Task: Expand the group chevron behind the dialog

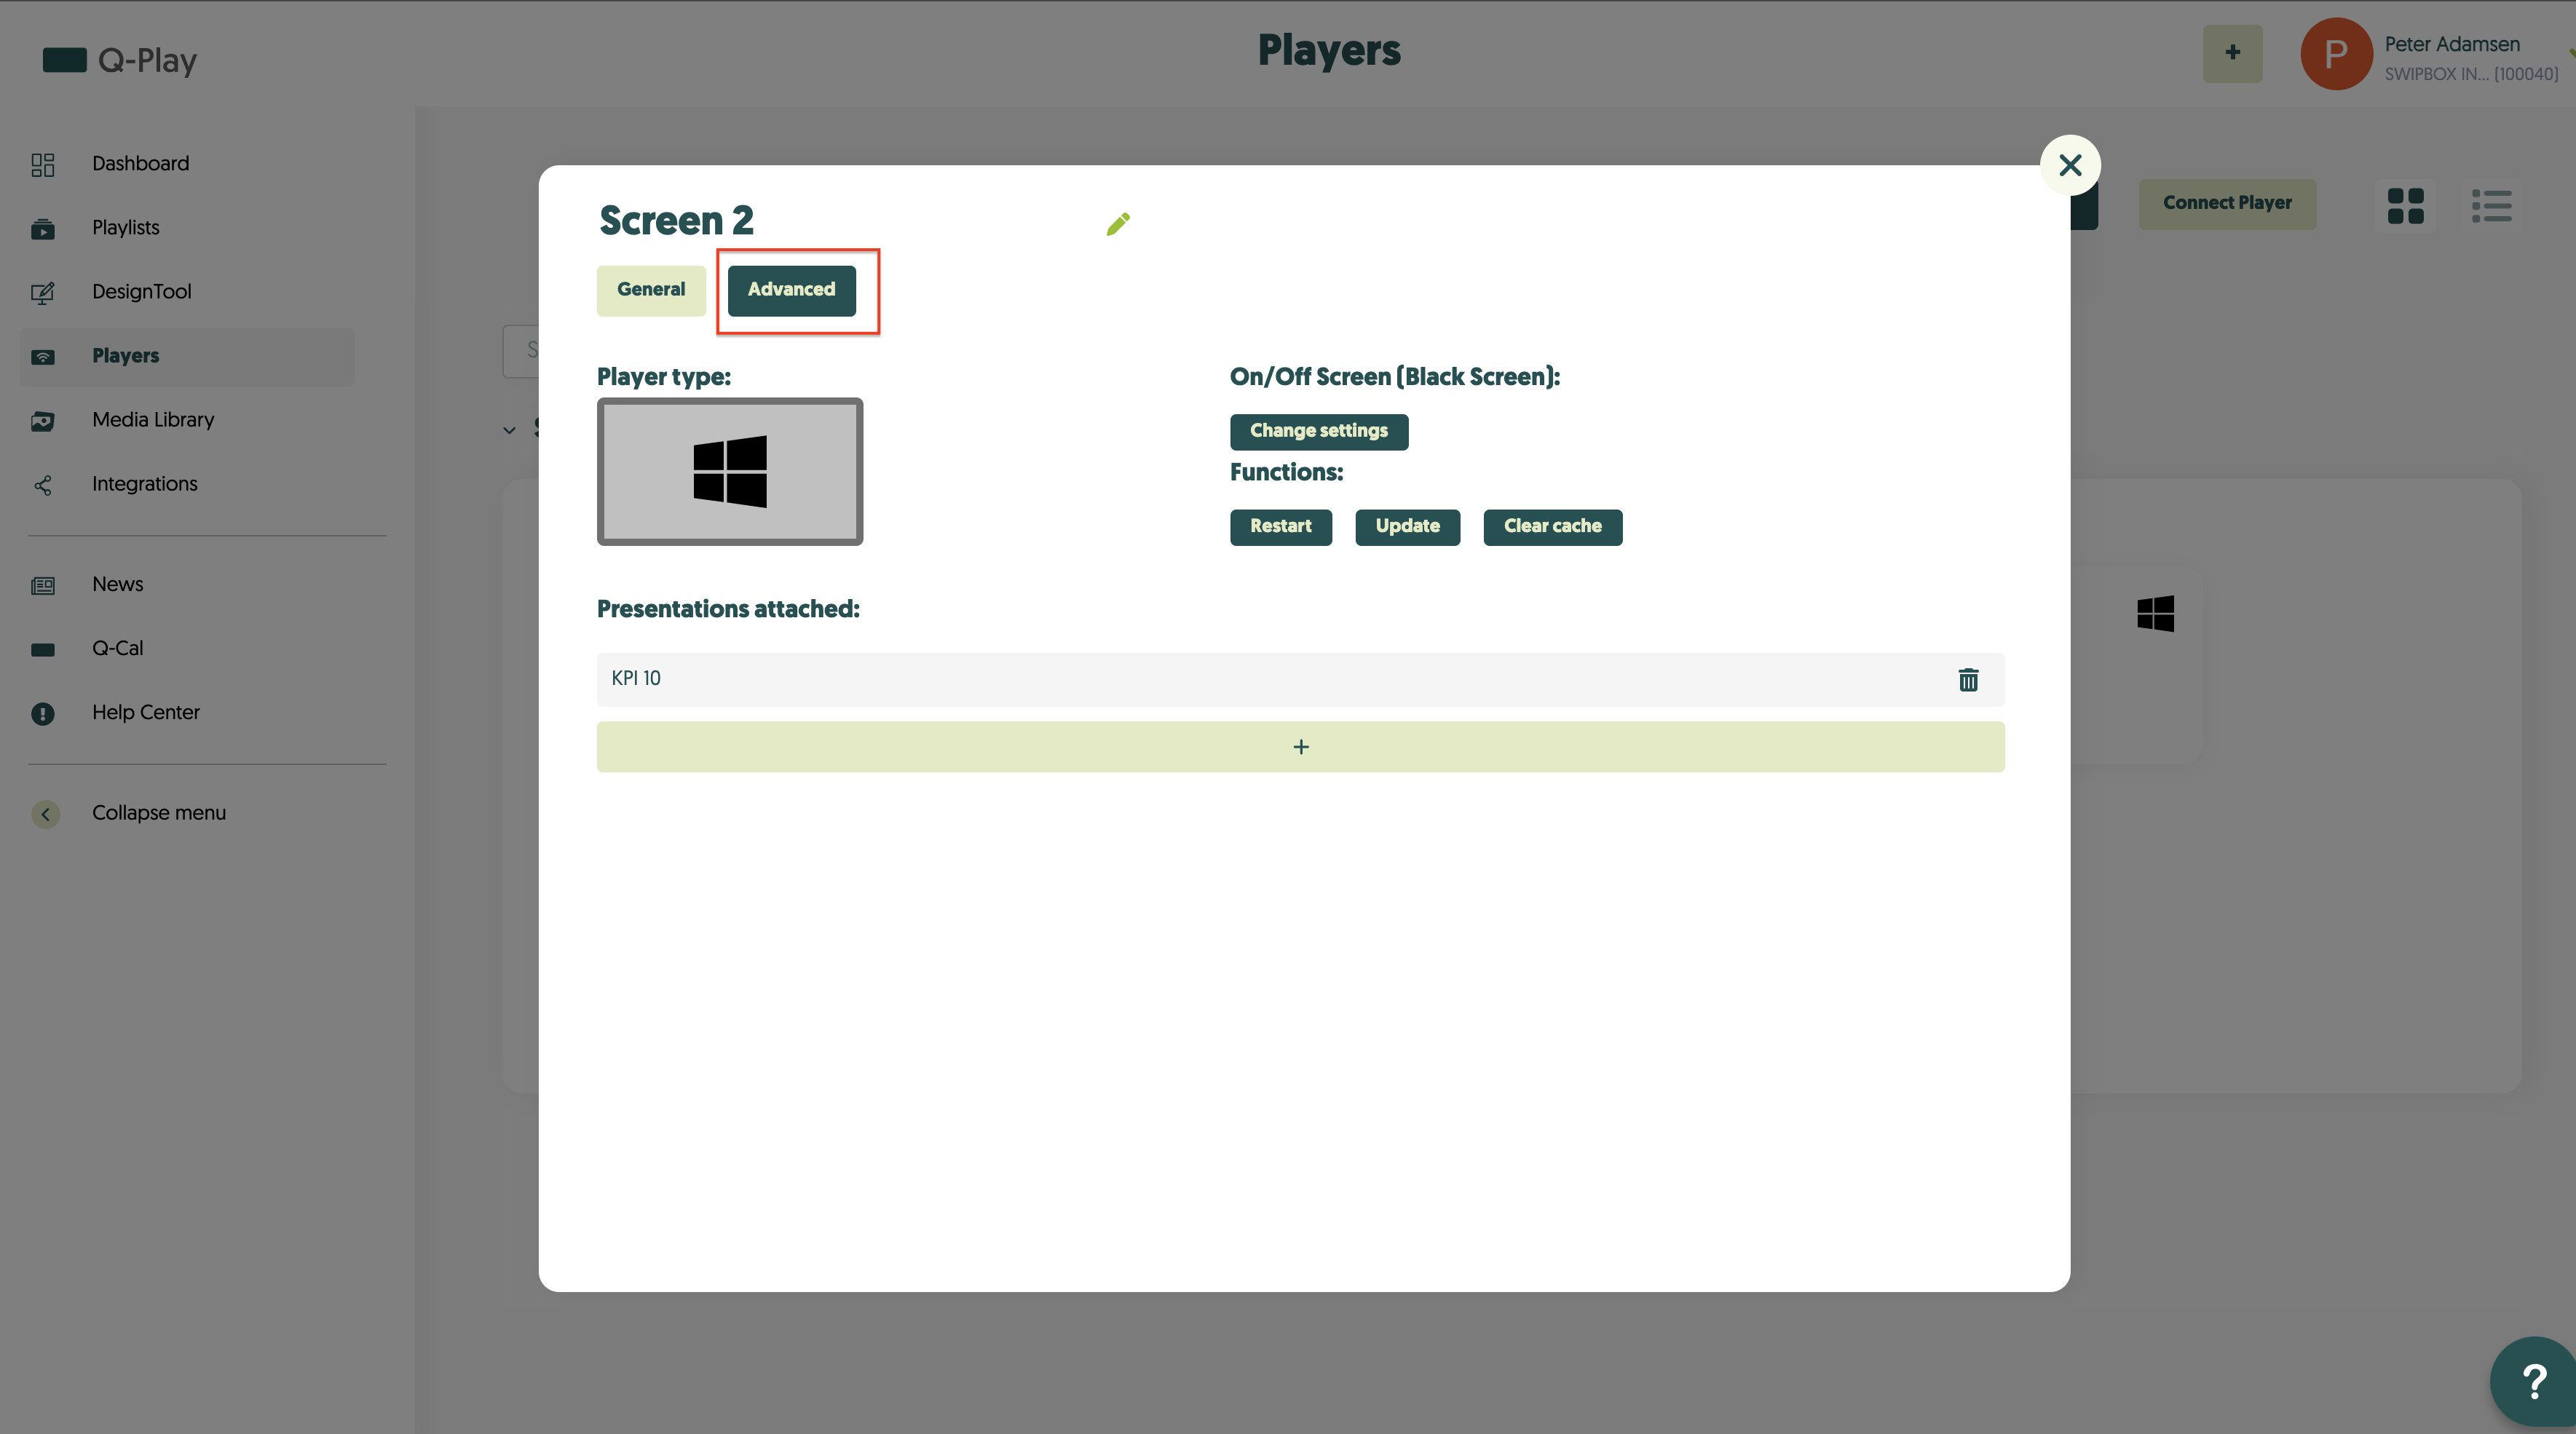Action: pyautogui.click(x=509, y=430)
